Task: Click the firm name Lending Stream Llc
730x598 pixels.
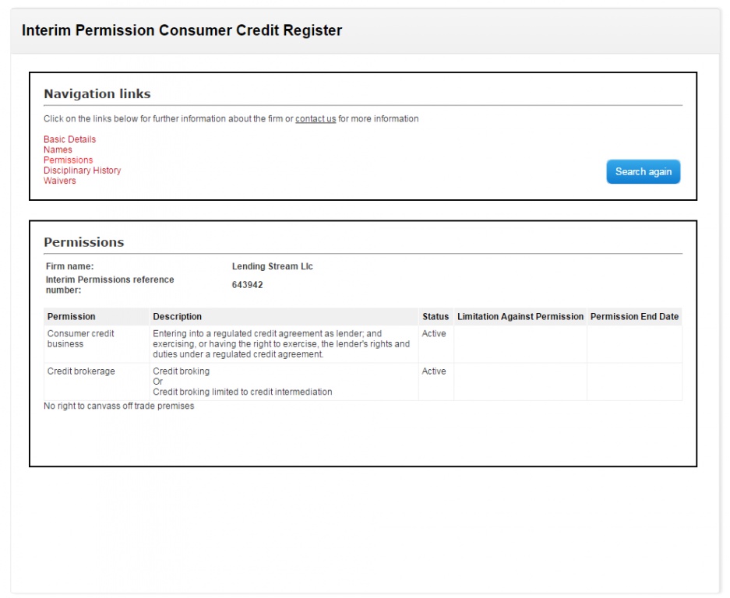Action: point(272,266)
